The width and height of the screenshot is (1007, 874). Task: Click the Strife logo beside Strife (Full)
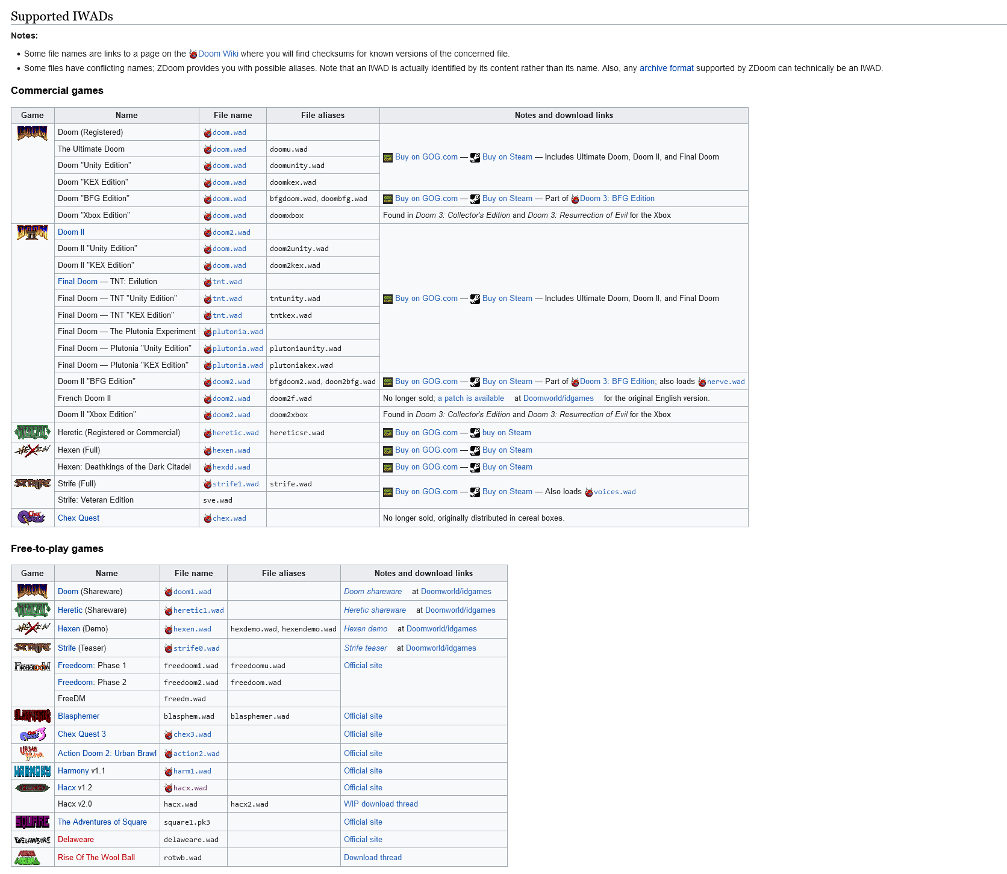[33, 483]
